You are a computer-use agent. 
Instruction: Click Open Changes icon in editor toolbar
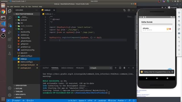pyautogui.click(x=125, y=10)
